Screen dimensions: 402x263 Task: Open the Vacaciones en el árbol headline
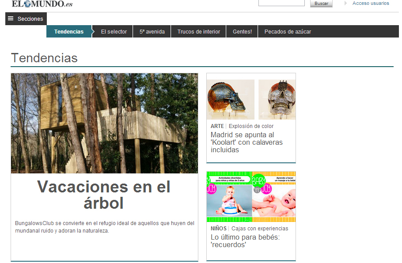[104, 195]
